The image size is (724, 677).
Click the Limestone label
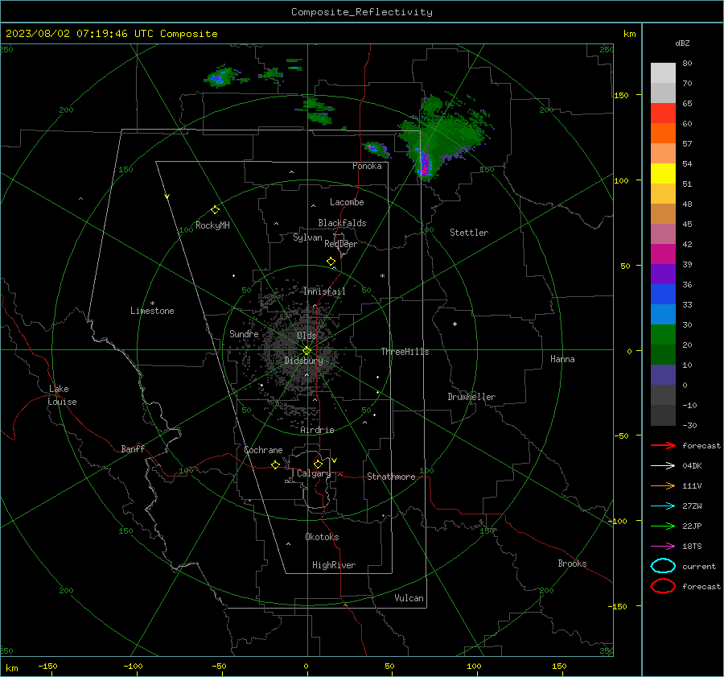click(x=152, y=311)
